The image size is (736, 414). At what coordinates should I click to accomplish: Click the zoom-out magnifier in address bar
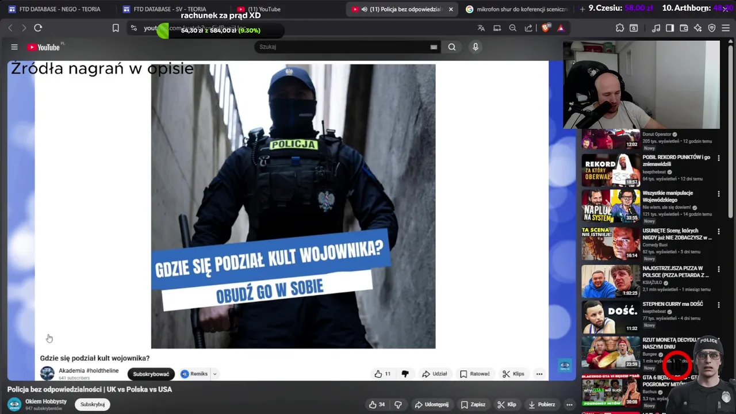click(x=513, y=28)
